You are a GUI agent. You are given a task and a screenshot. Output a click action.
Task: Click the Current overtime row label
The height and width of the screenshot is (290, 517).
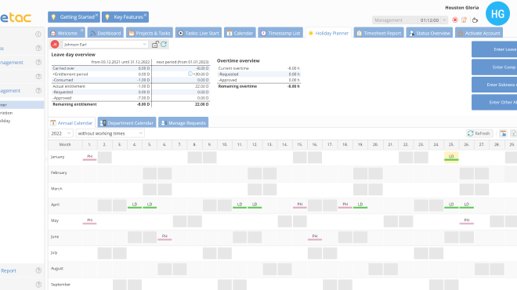[233, 68]
